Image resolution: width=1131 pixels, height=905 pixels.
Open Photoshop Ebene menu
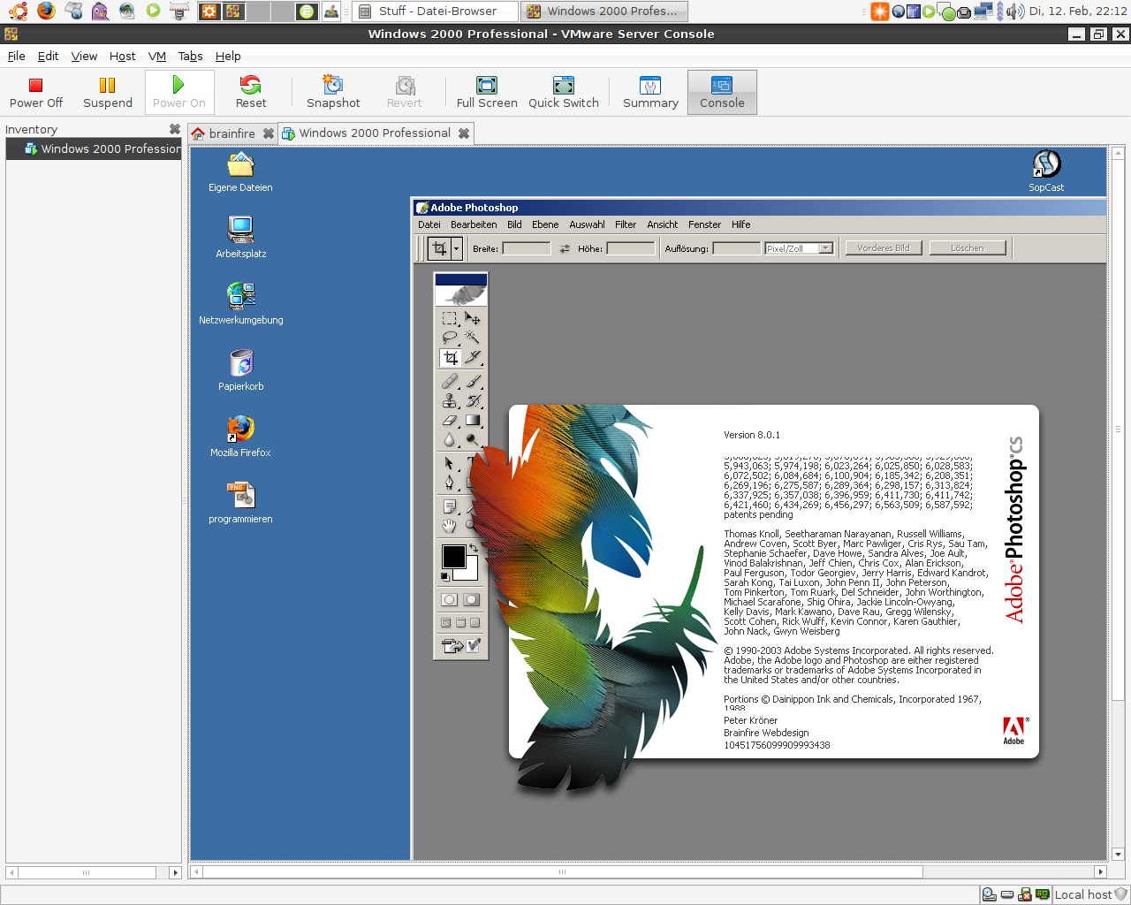tap(545, 224)
